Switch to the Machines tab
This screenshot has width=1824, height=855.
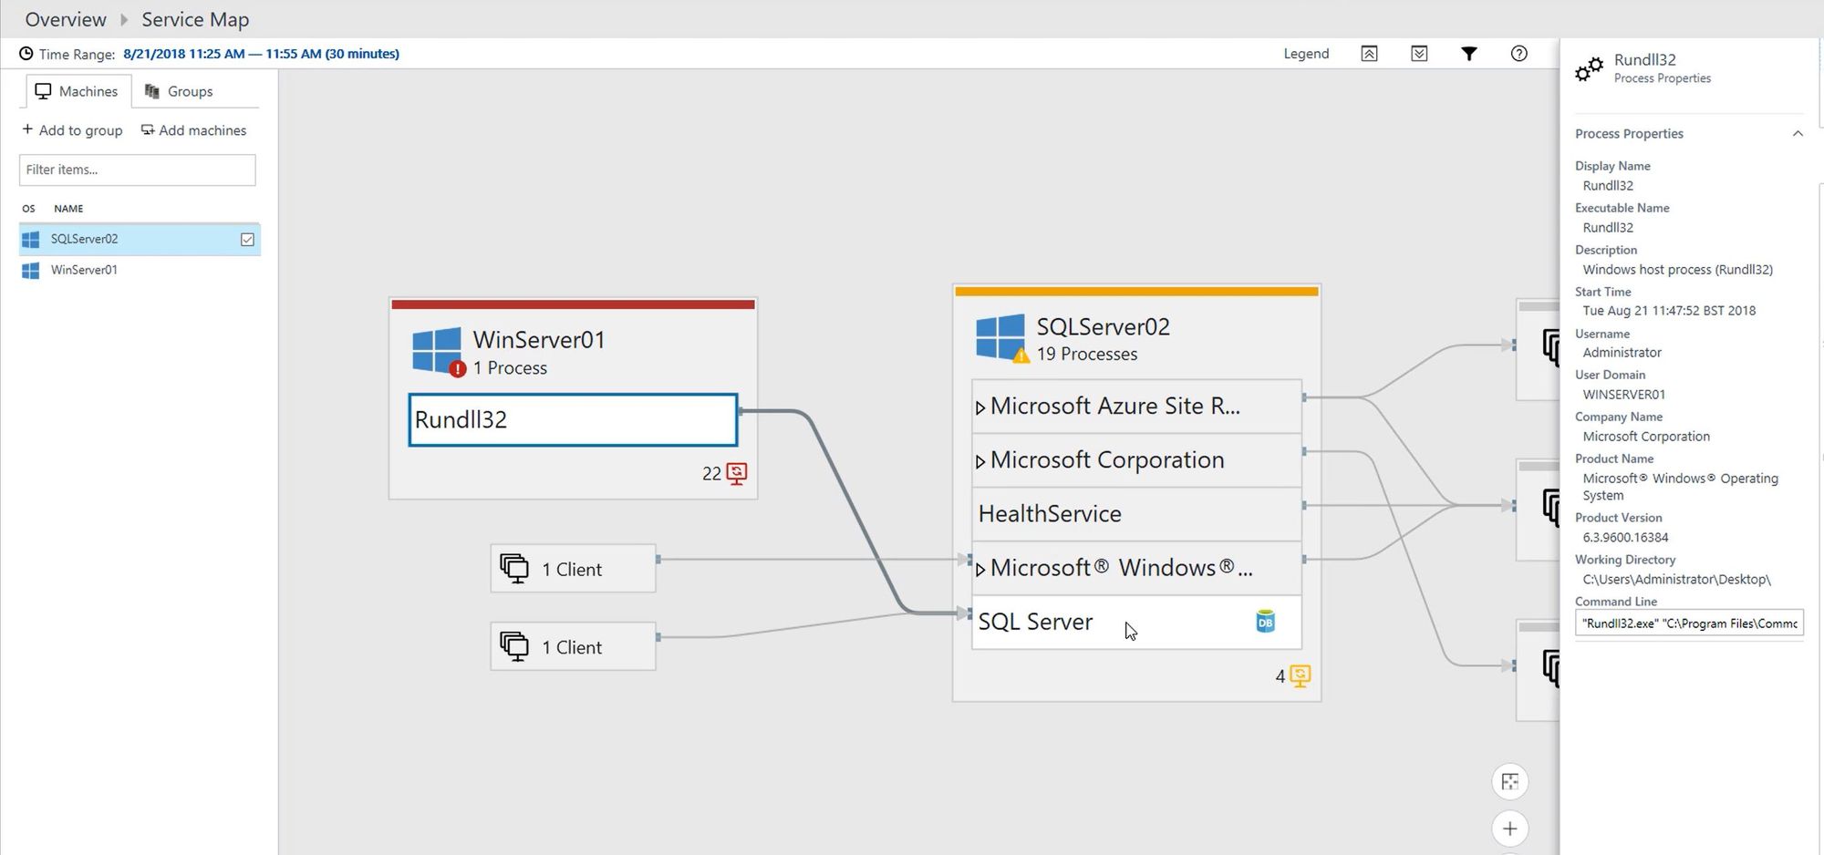pos(77,91)
